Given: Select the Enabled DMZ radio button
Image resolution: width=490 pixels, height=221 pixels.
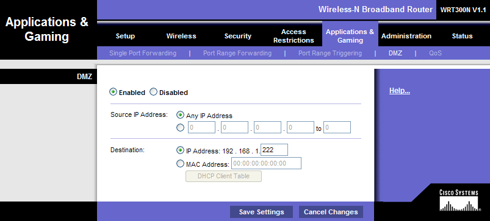Looking at the screenshot, I should click(x=113, y=93).
